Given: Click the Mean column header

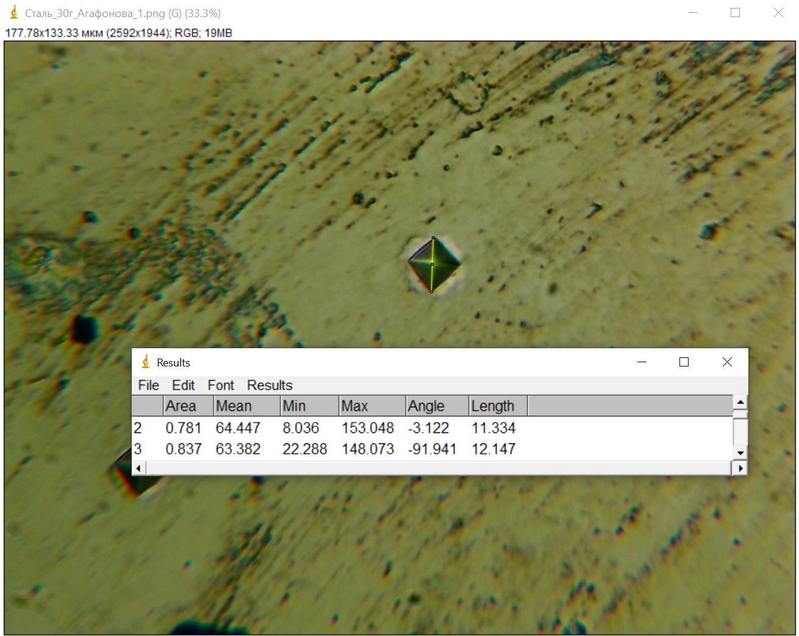Looking at the screenshot, I should (246, 406).
